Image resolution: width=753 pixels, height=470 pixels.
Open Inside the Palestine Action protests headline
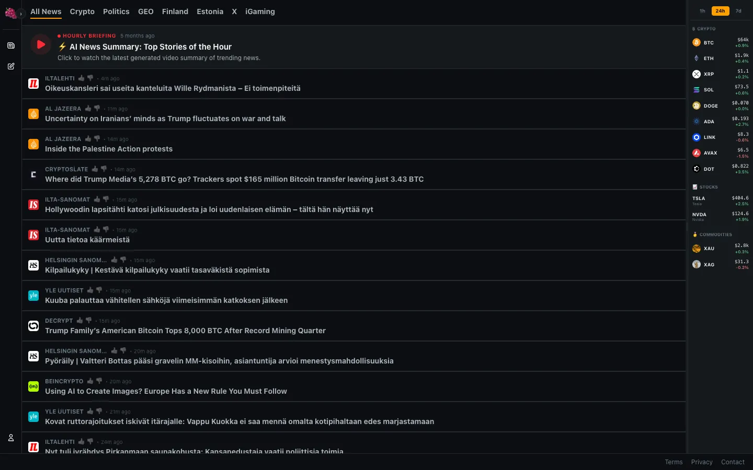click(x=109, y=149)
